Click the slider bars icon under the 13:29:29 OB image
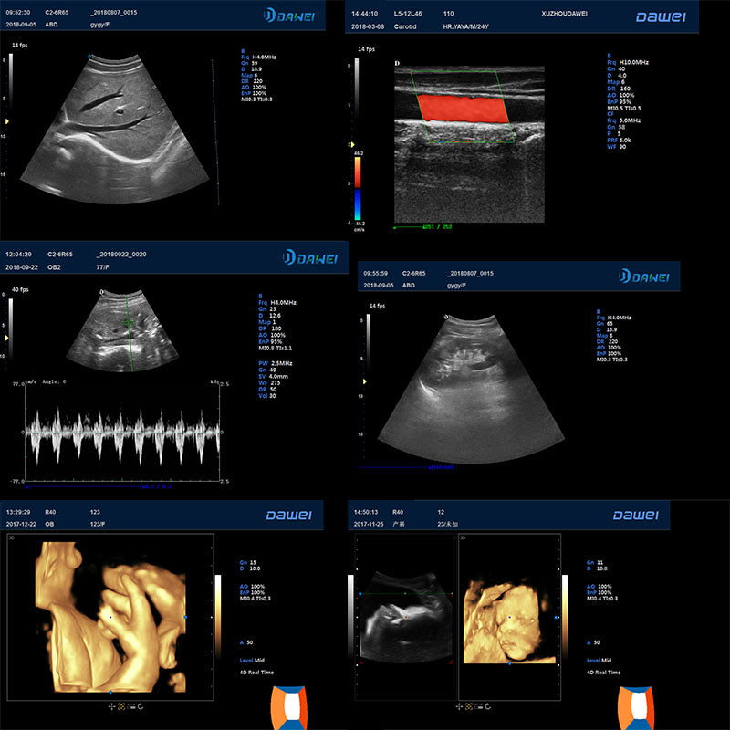 tap(130, 706)
